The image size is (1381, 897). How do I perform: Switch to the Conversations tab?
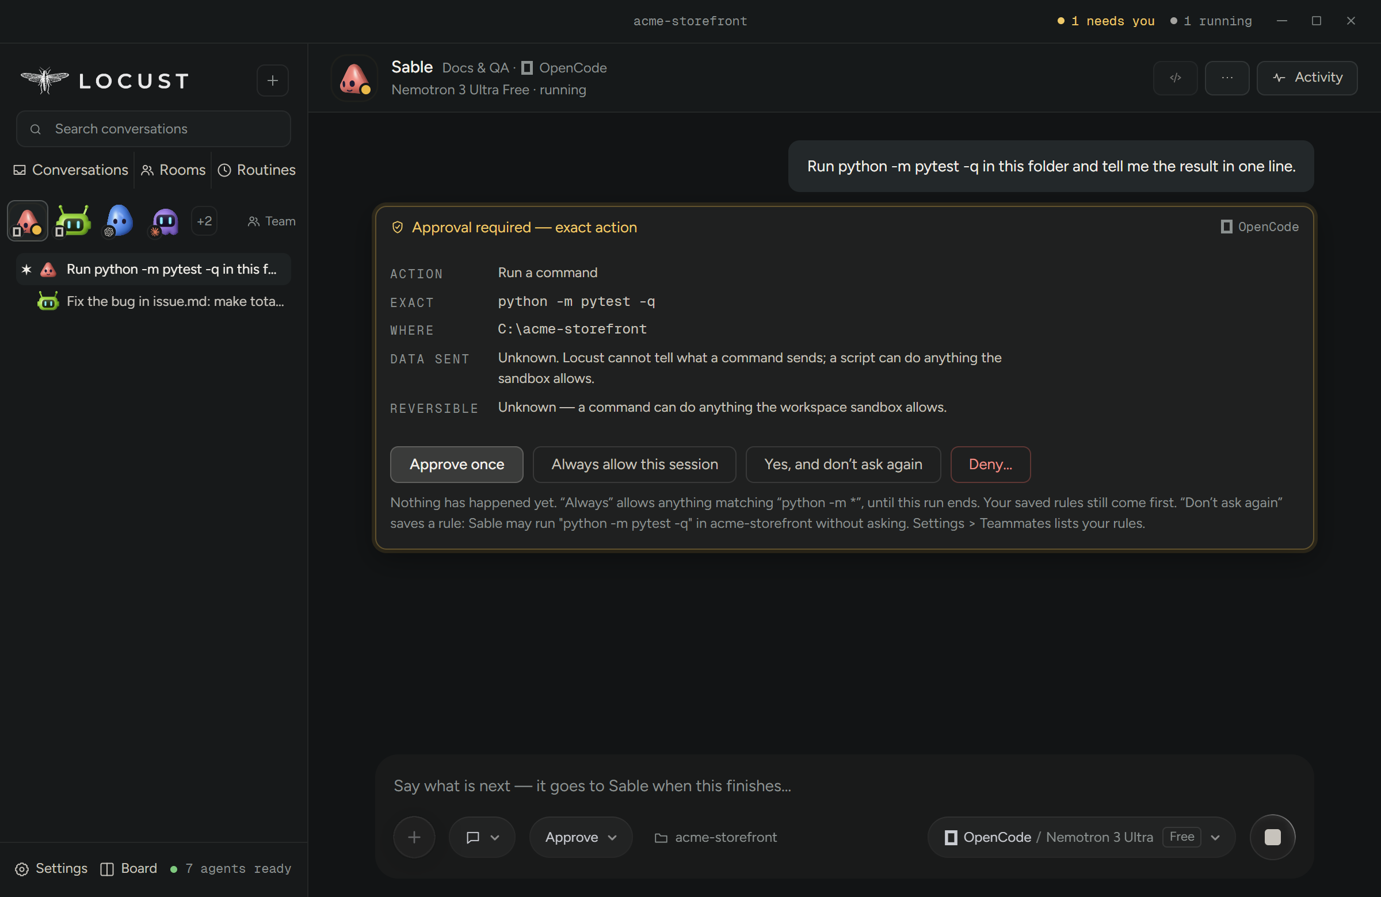[x=71, y=170]
